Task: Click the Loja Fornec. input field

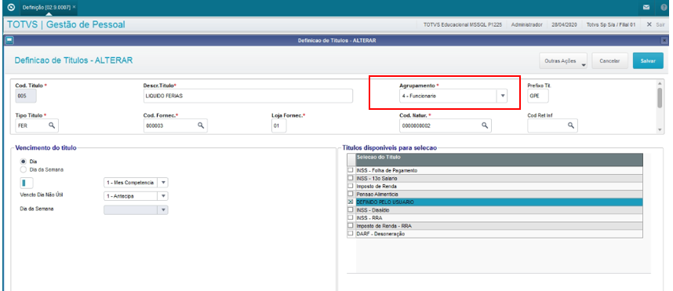Action: tap(278, 125)
